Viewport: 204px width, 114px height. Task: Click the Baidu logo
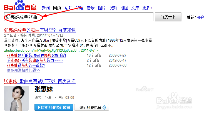tap(20, 6)
